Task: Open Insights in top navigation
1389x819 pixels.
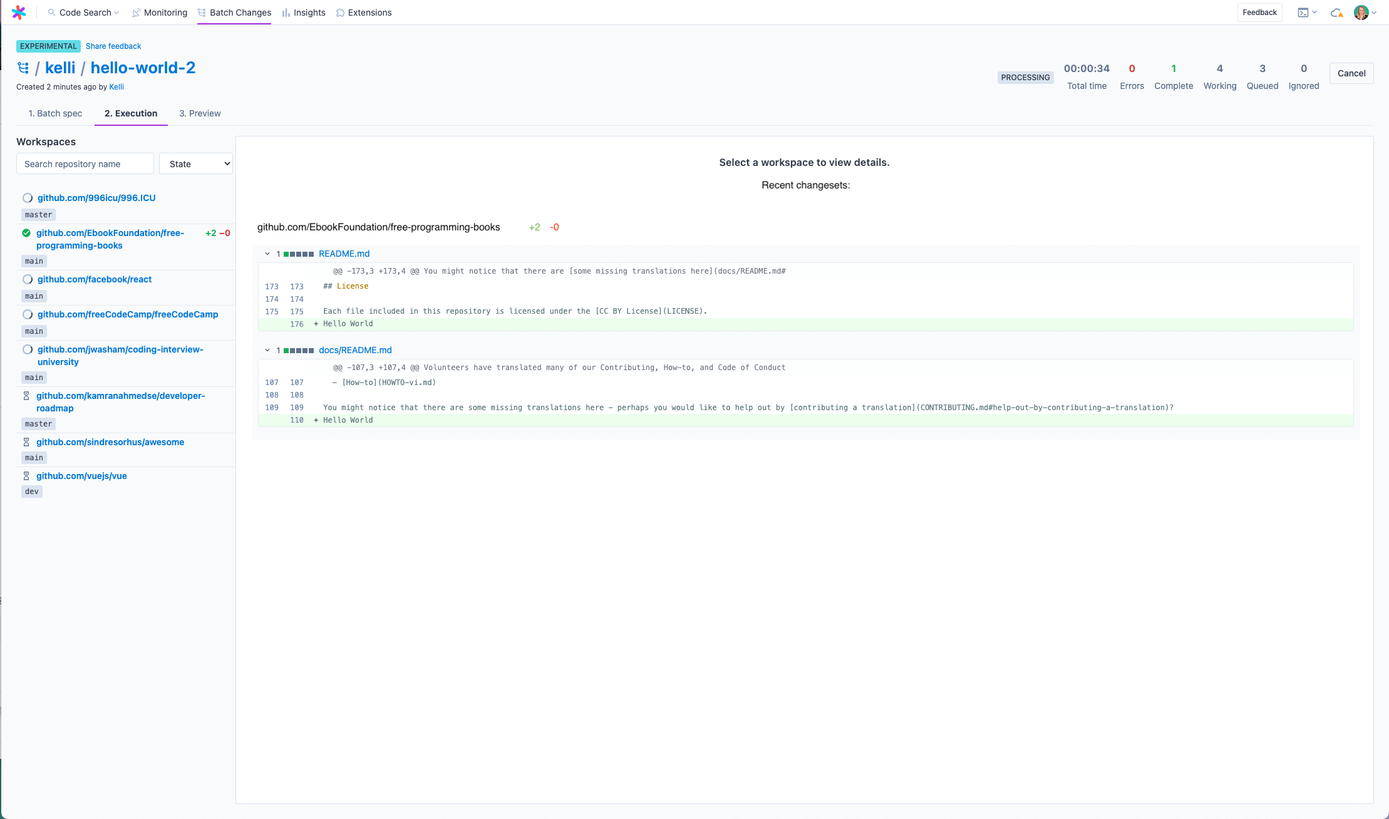Action: point(304,13)
